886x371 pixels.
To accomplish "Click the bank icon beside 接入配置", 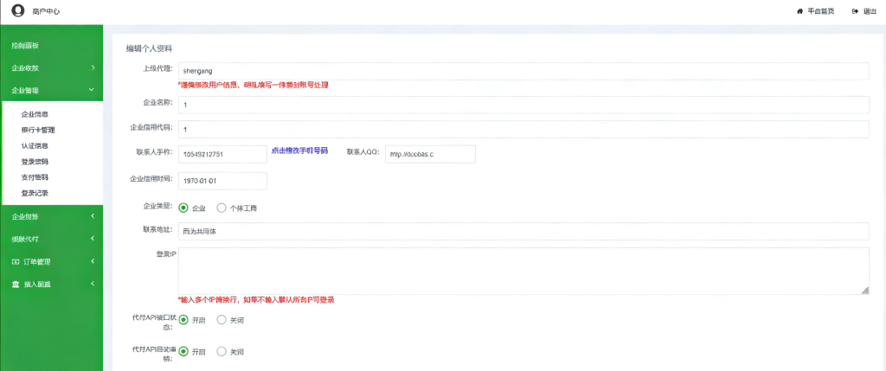I will click(x=16, y=284).
